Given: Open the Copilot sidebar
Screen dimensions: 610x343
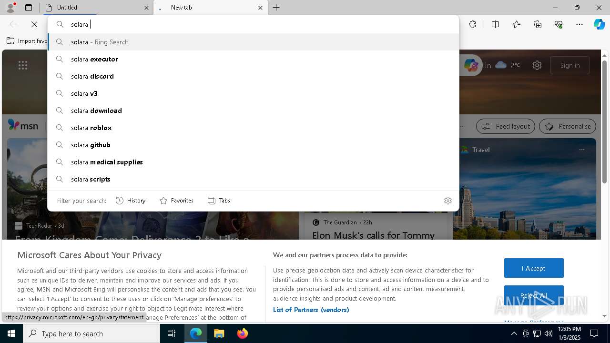Looking at the screenshot, I should [x=599, y=24].
